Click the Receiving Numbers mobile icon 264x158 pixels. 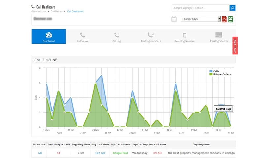[185, 35]
